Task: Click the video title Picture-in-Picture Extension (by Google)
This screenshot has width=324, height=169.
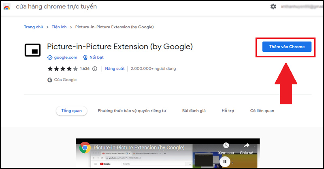Action: (139, 148)
